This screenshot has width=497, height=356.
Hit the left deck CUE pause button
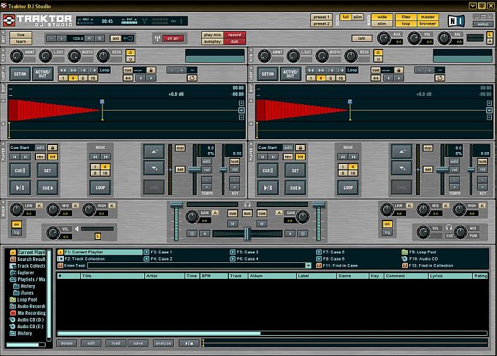20,170
